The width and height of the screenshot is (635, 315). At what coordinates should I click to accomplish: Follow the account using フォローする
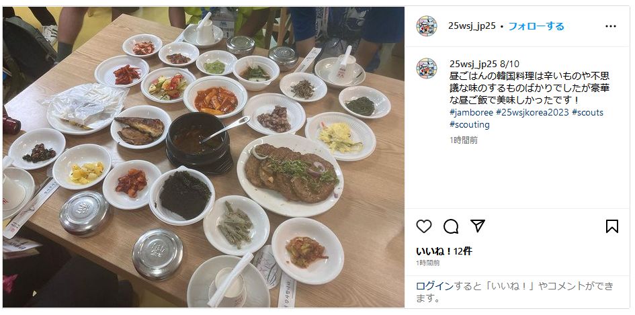tap(536, 26)
